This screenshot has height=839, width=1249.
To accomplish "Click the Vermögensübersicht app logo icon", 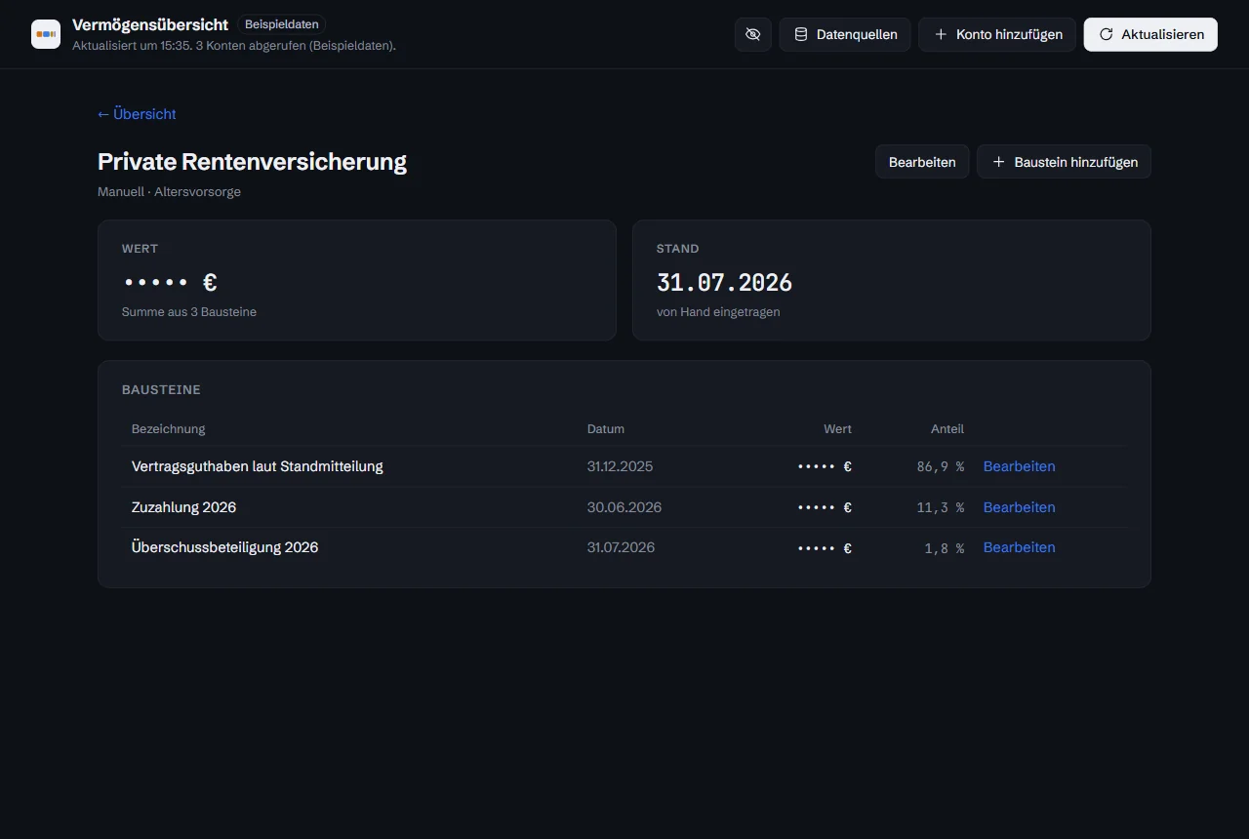I will [x=46, y=34].
